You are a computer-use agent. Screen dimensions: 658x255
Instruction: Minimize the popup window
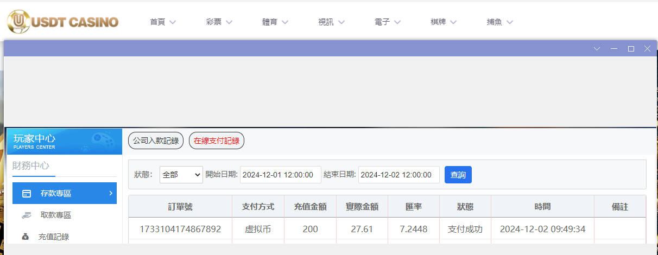pyautogui.click(x=614, y=49)
